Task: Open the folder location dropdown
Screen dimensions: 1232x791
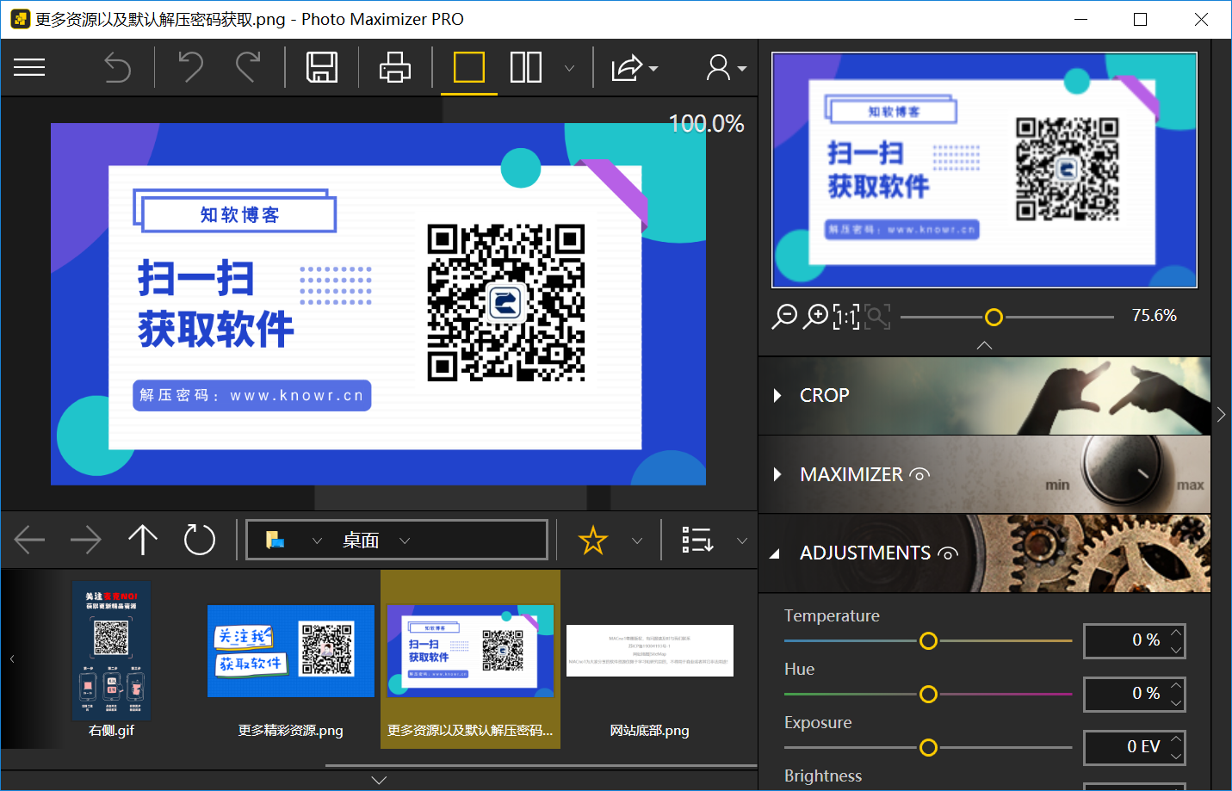Action: coord(316,541)
